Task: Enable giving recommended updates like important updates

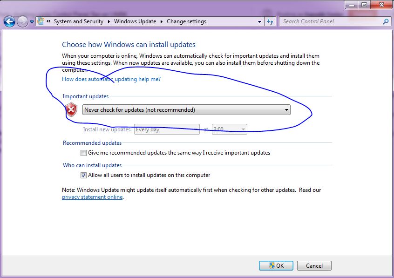Action: point(83,153)
